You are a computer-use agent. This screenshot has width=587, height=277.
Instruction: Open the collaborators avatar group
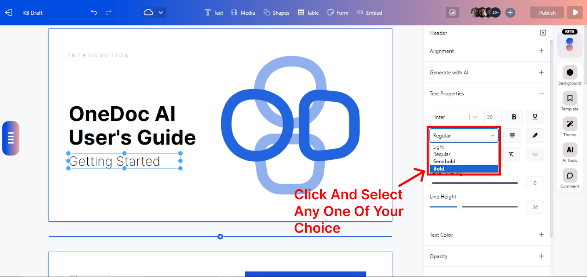point(485,12)
